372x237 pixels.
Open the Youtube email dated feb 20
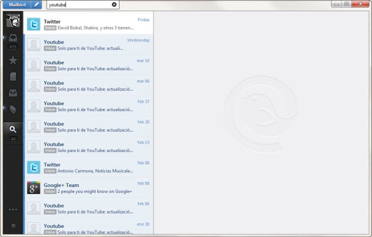point(89,126)
